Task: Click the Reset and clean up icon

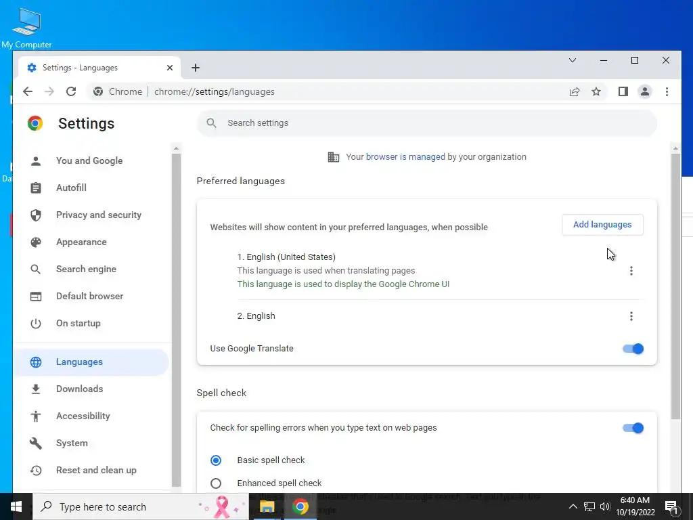Action: (x=36, y=471)
